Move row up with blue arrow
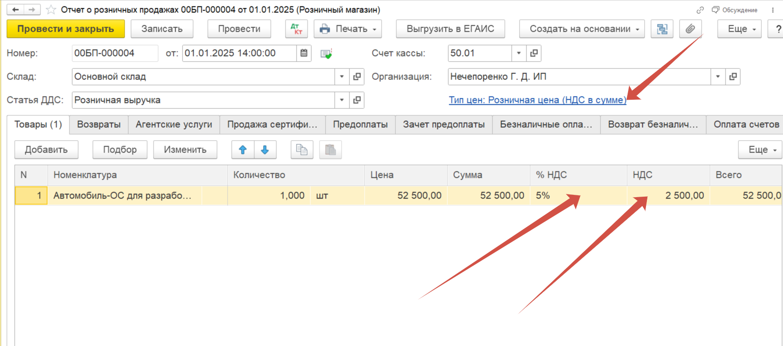The height and width of the screenshot is (346, 783). [243, 150]
